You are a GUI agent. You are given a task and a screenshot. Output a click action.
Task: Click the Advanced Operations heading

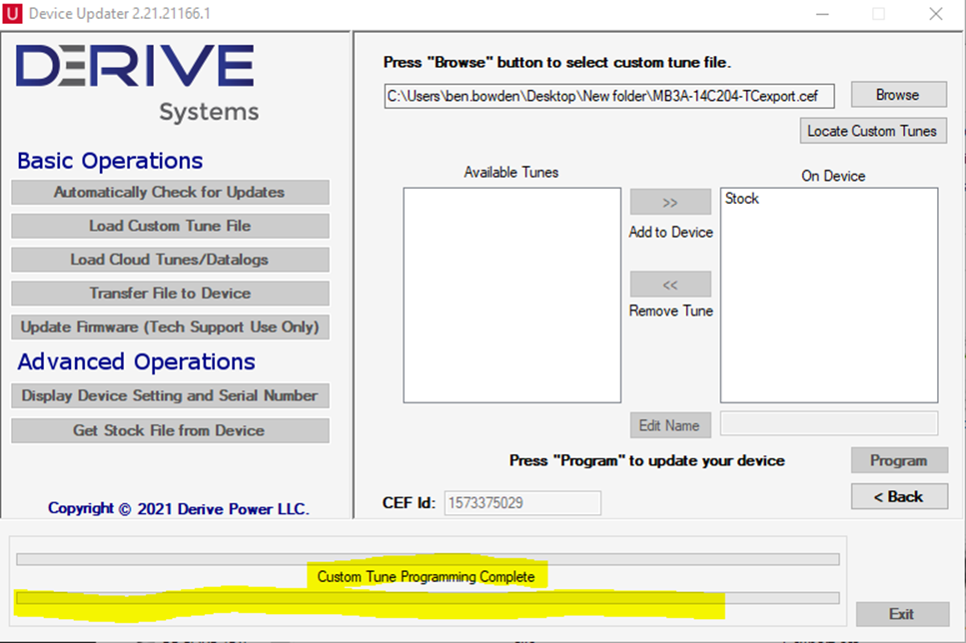pyautogui.click(x=136, y=361)
